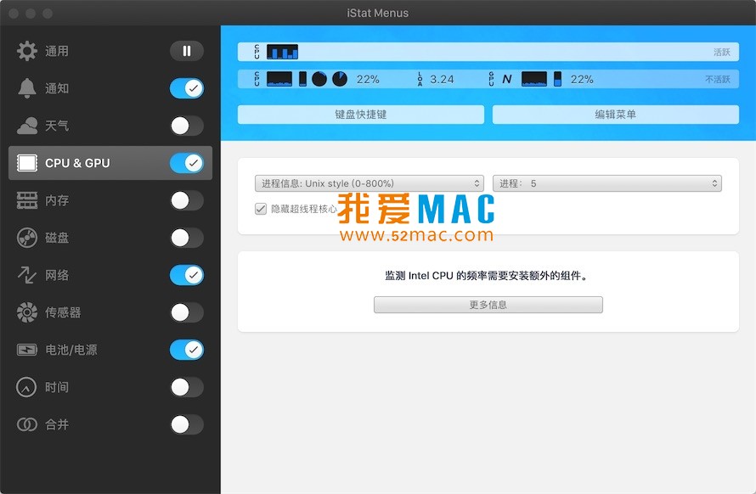Enable the 传感器 sensors switch
The image size is (756, 494).
[x=187, y=312]
